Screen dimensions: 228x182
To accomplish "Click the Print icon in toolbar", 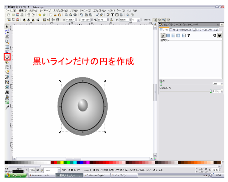I will pos(22,15).
